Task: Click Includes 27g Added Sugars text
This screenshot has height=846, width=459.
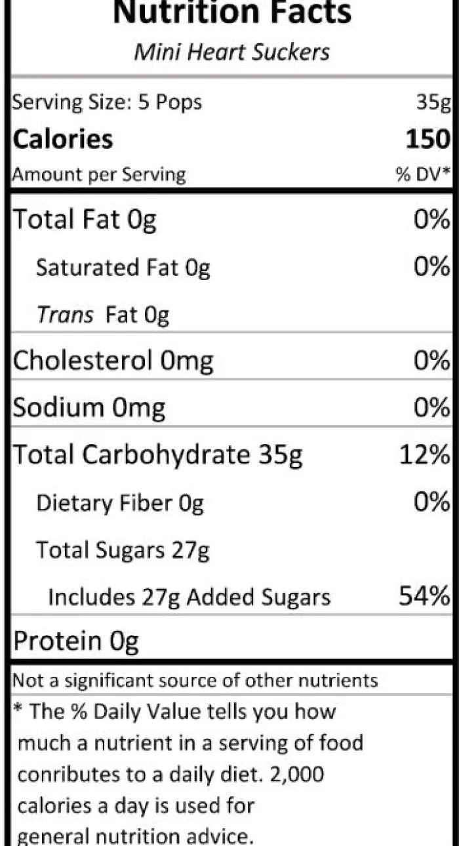Action: [190, 597]
